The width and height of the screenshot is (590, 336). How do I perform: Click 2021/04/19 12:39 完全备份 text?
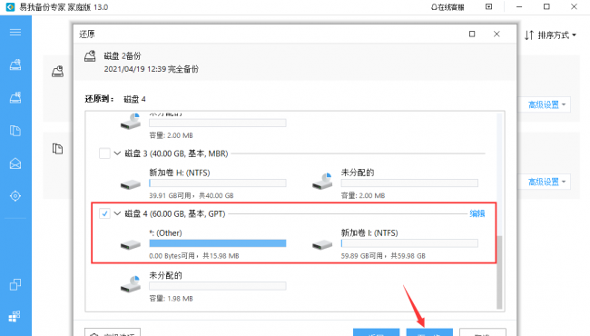(152, 69)
